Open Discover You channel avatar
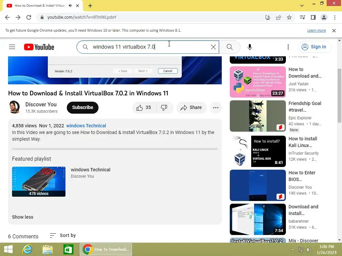The height and width of the screenshot is (256, 342). [14, 107]
